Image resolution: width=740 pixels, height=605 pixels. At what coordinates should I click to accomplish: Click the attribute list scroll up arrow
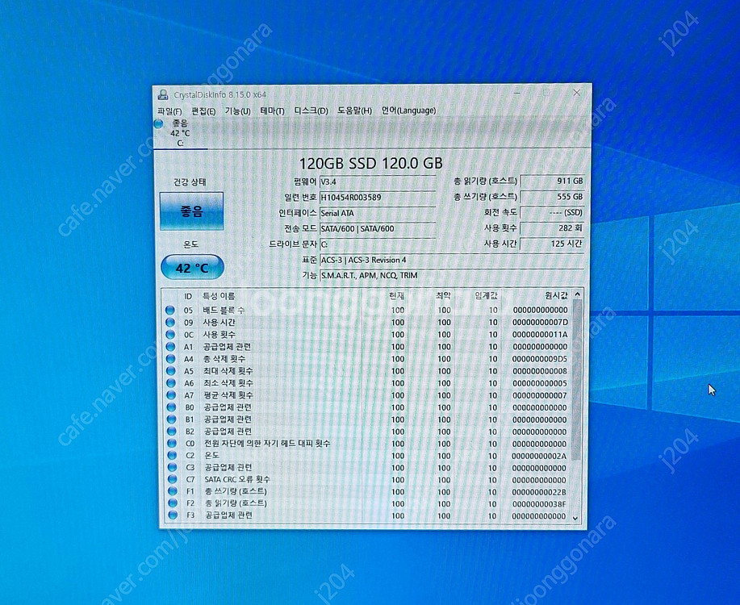point(577,294)
